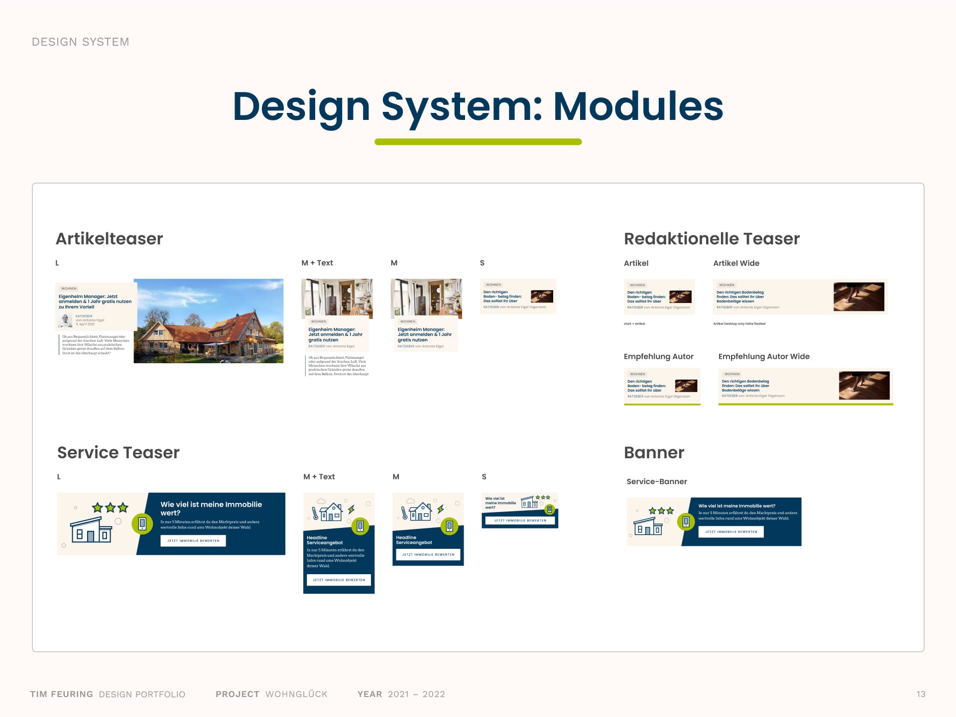The image size is (956, 717).
Task: Click 'Jetzt Immobilie bewerten' in Service Teaser M card
Action: pyautogui.click(x=428, y=554)
